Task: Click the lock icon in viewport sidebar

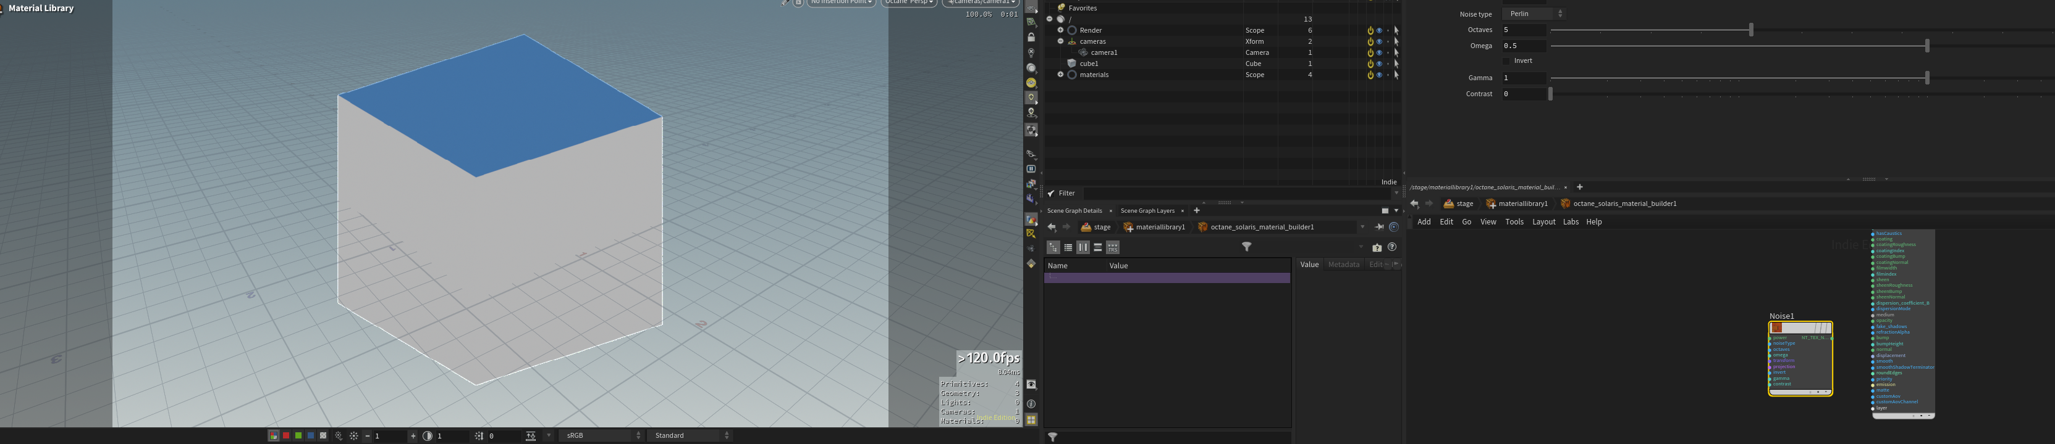Action: click(1031, 38)
